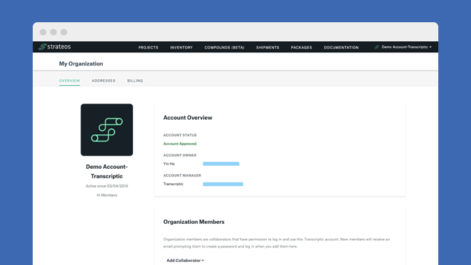Open Documentation from the navbar
Screen dimensions: 471x265
point(341,48)
